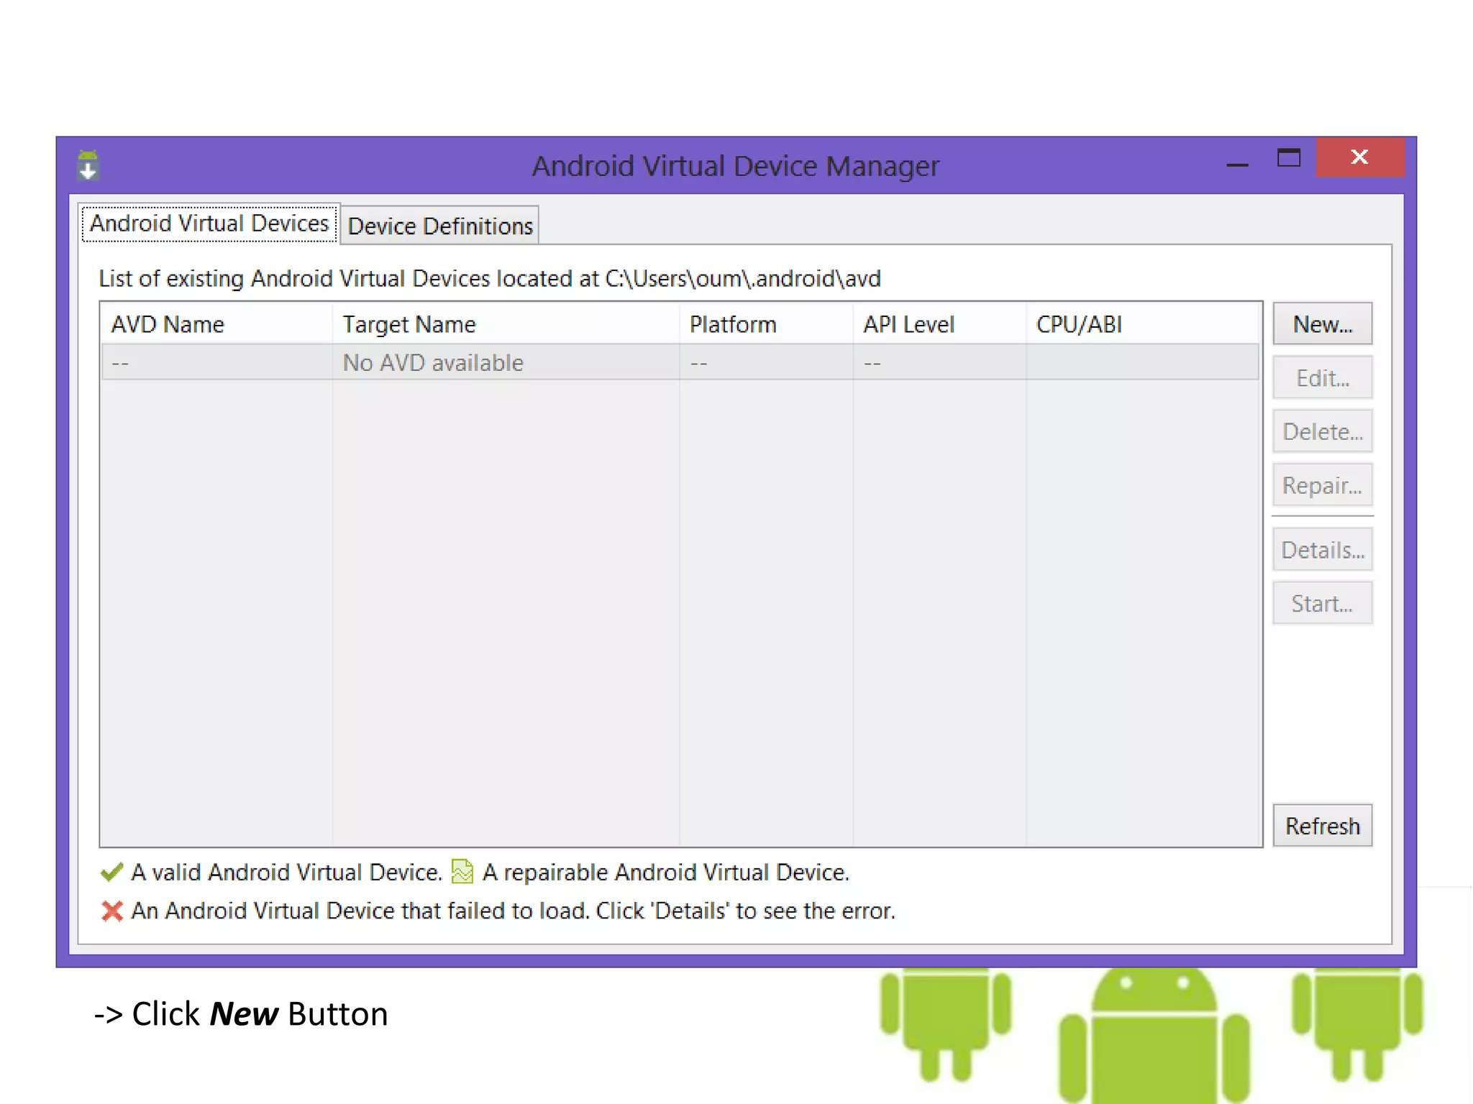This screenshot has height=1104, width=1473.
Task: Click the green checkmark valid device icon
Action: (x=111, y=873)
